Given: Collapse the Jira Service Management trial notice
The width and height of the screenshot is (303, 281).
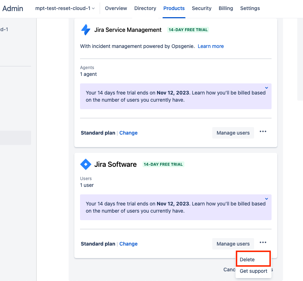Looking at the screenshot, I should point(267,88).
